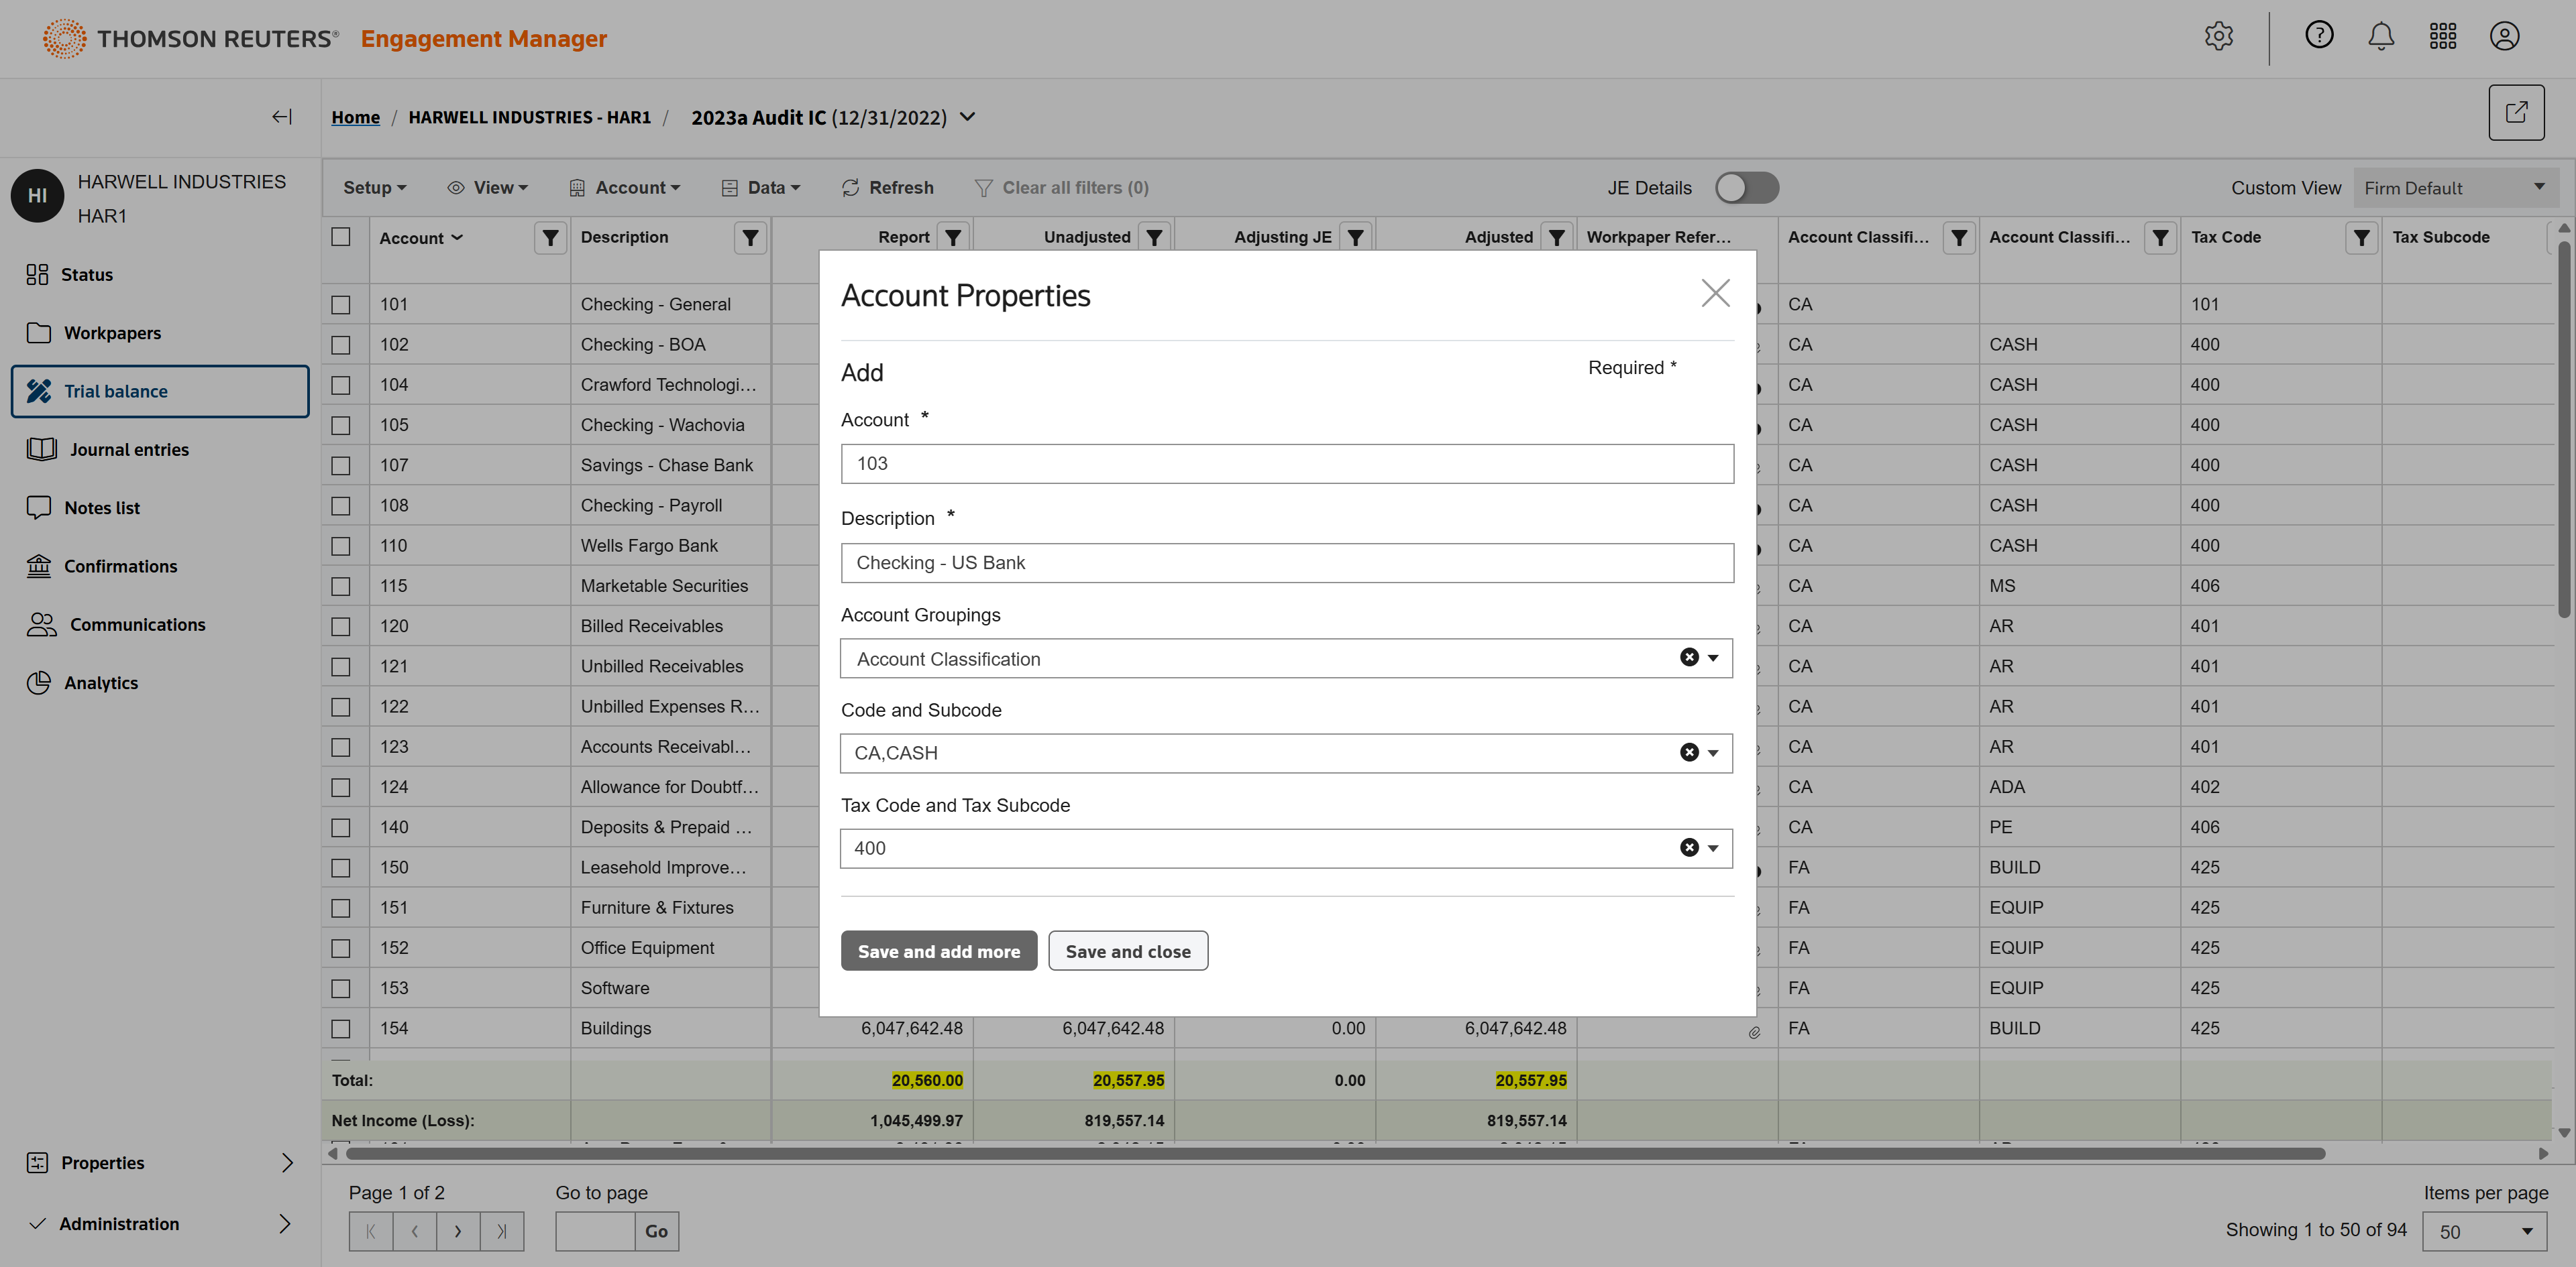
Task: Open the apps grid launcher
Action: click(2443, 37)
